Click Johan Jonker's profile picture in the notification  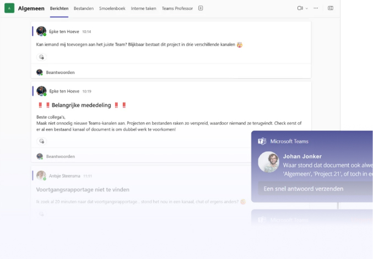[268, 162]
